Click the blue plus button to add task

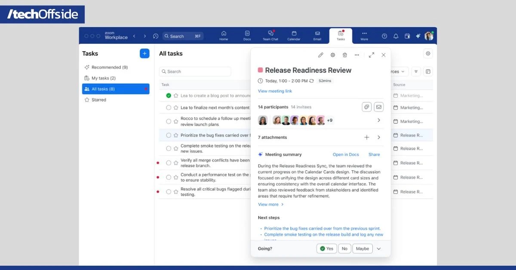[x=144, y=53]
